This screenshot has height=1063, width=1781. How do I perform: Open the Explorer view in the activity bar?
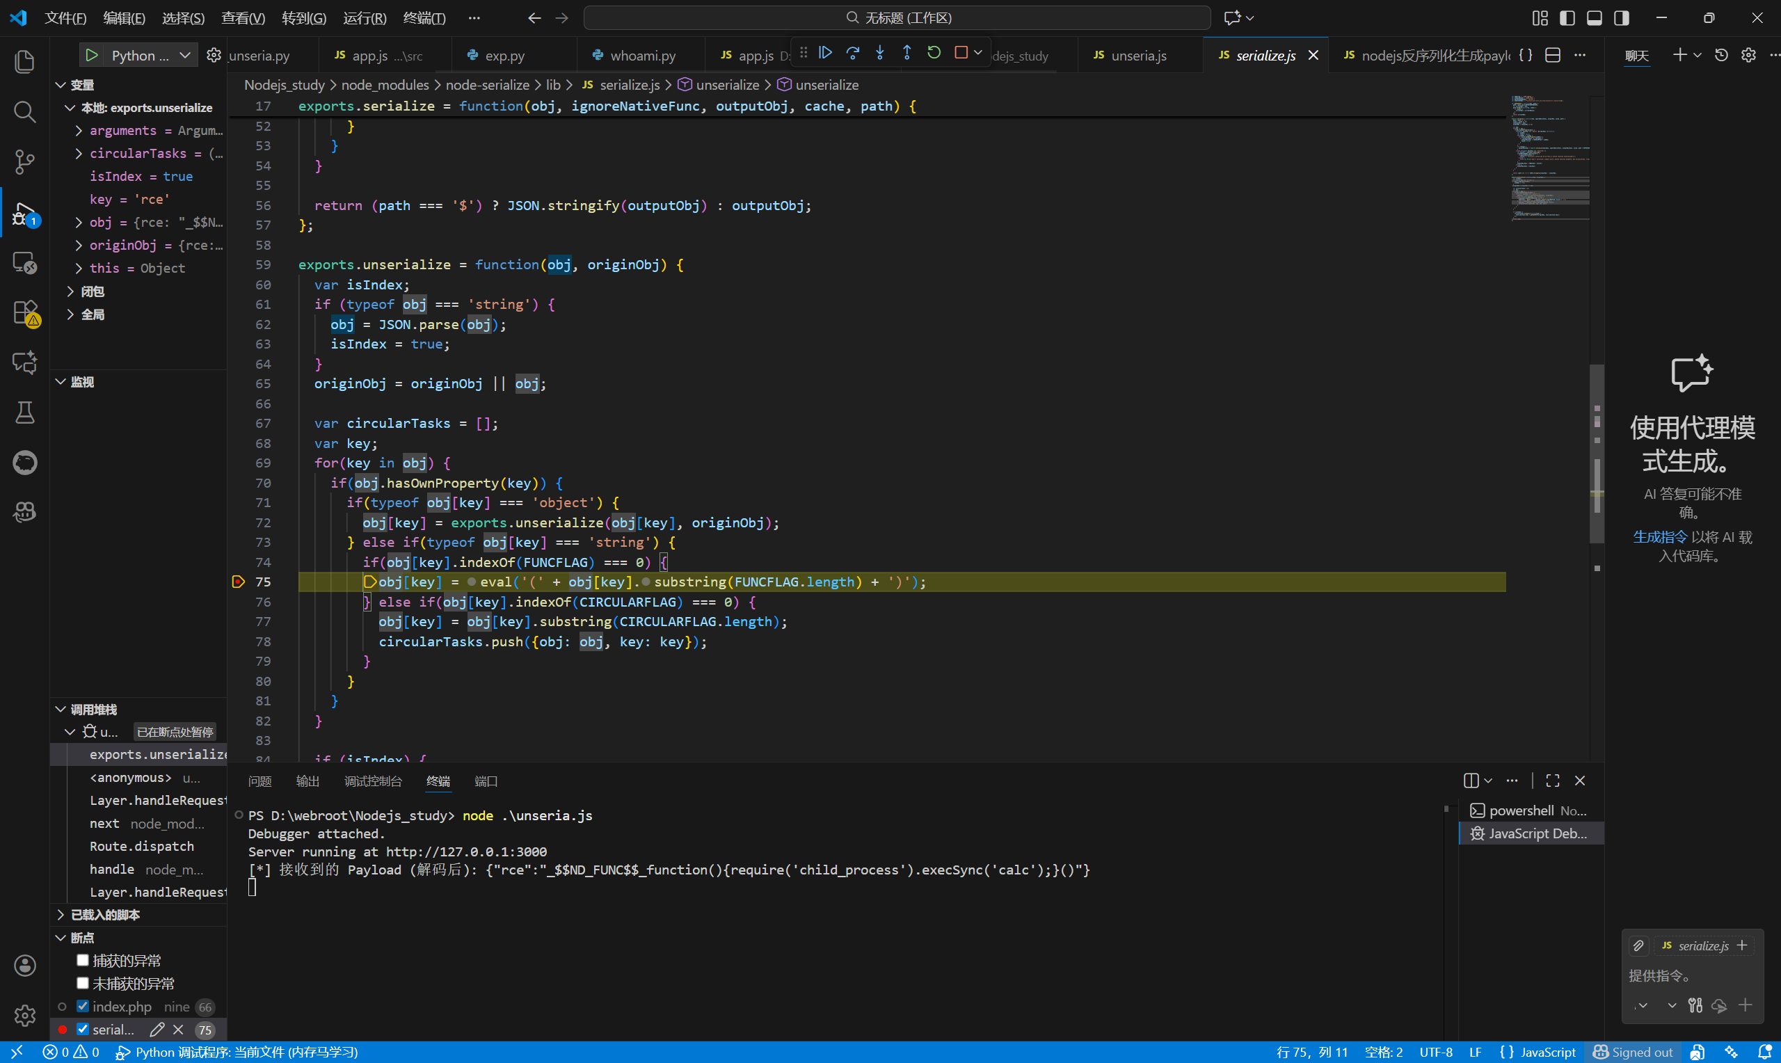[x=24, y=62]
